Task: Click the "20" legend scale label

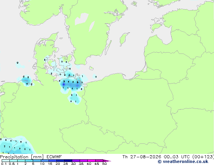Action: pos(58,164)
